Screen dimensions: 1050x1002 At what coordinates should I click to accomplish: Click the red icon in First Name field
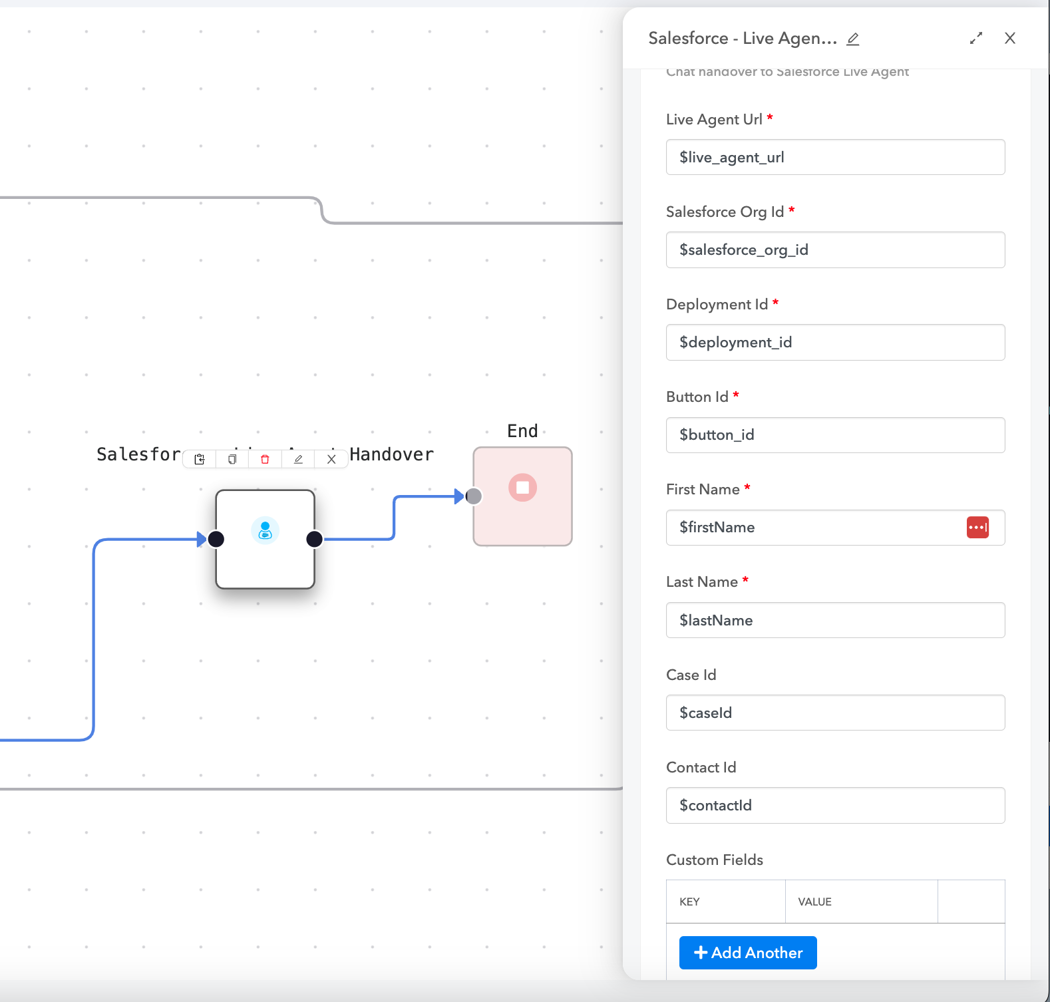[977, 528]
